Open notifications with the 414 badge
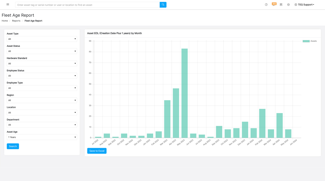This screenshot has width=325, height=181. click(273, 5)
